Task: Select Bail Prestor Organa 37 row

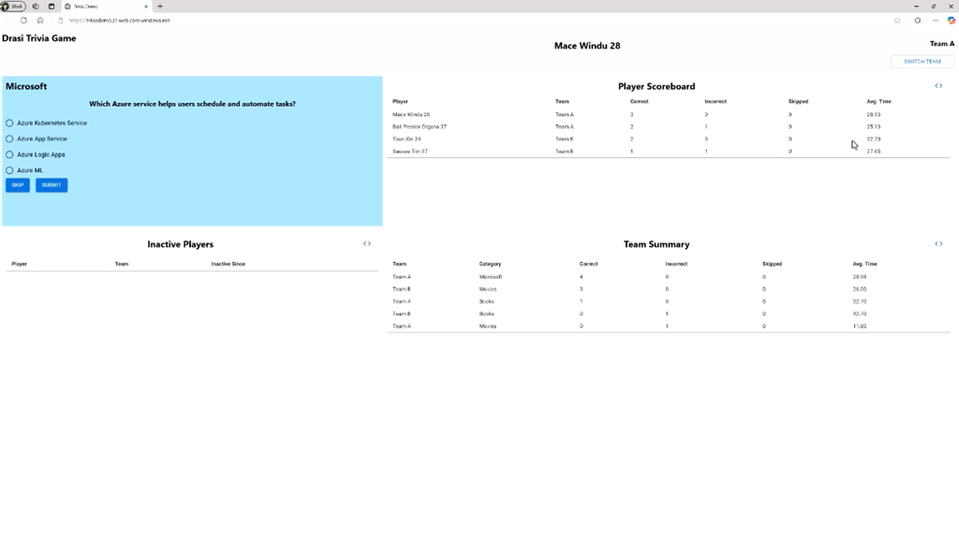Action: pyautogui.click(x=669, y=126)
